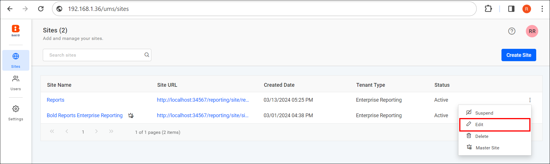This screenshot has height=164, width=550.
Task: Click the Sites (2) heading
Action: point(55,30)
